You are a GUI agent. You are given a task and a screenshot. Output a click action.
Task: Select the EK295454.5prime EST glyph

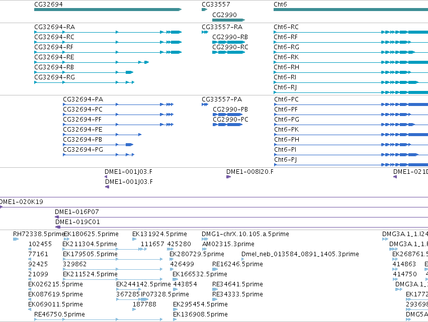[175, 310]
